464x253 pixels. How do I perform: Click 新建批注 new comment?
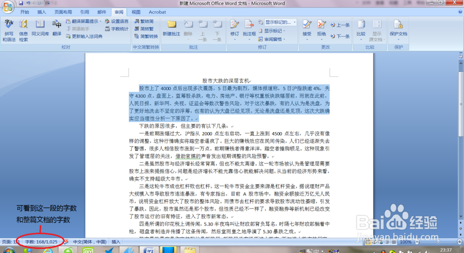pyautogui.click(x=171, y=28)
